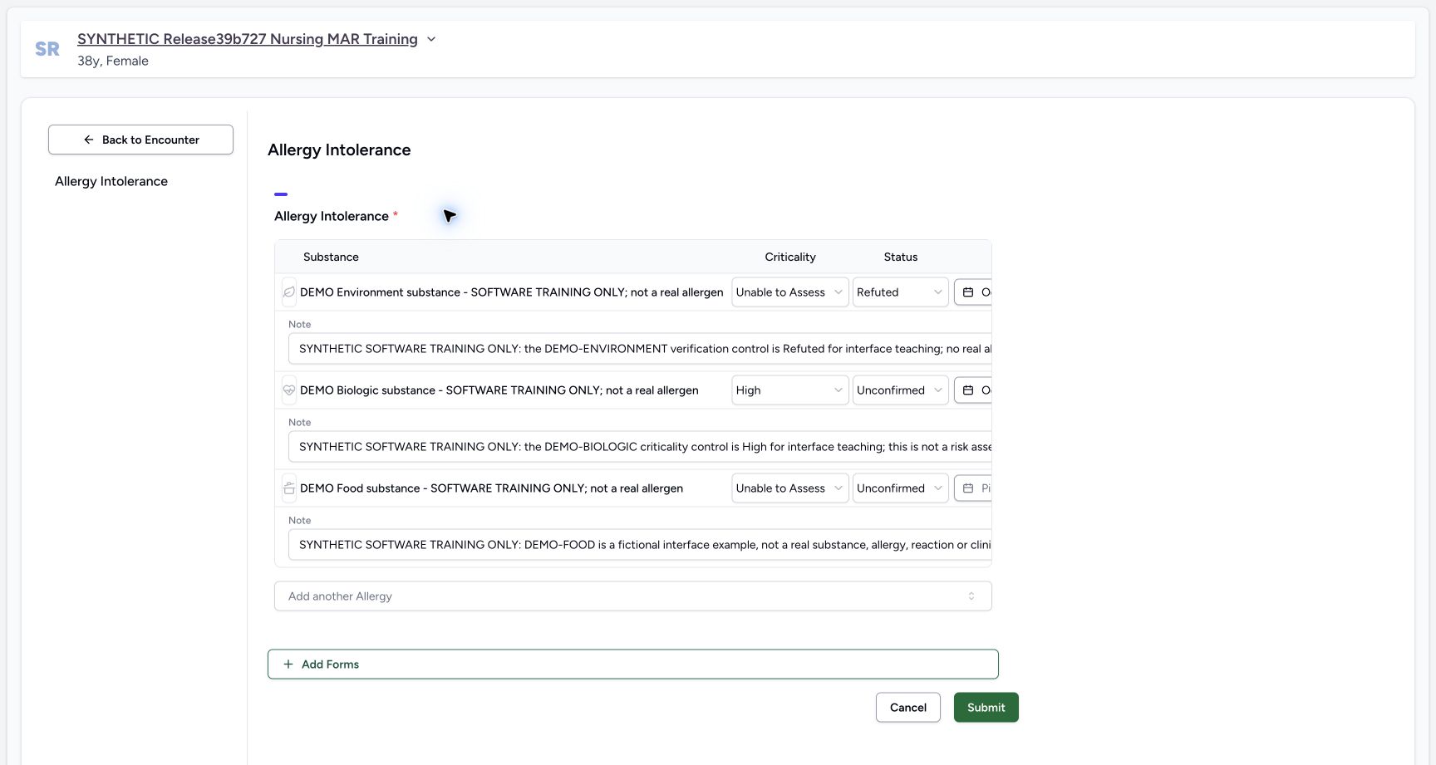Expand the patient name chevron
The height and width of the screenshot is (765, 1436).
pos(431,39)
